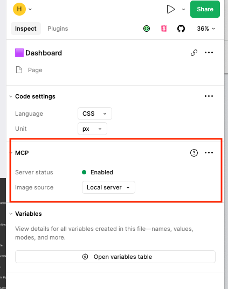228x289 pixels.
Task: Click the green code plugin icon
Action: tap(147, 29)
